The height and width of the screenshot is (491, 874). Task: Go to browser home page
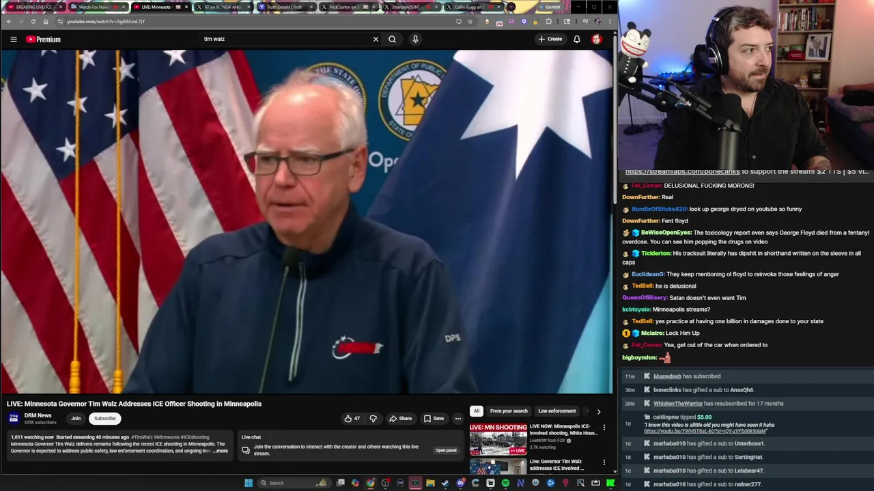[x=46, y=21]
